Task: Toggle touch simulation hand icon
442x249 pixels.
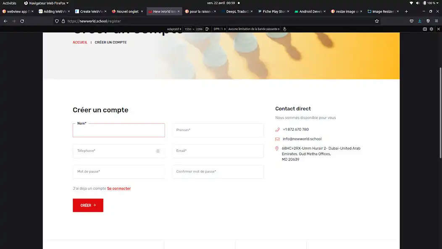Action: click(285, 29)
